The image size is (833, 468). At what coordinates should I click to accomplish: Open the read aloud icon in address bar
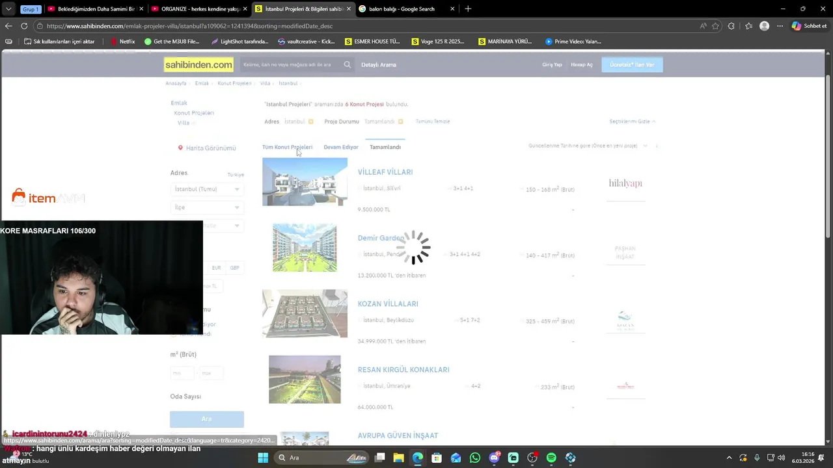click(703, 26)
